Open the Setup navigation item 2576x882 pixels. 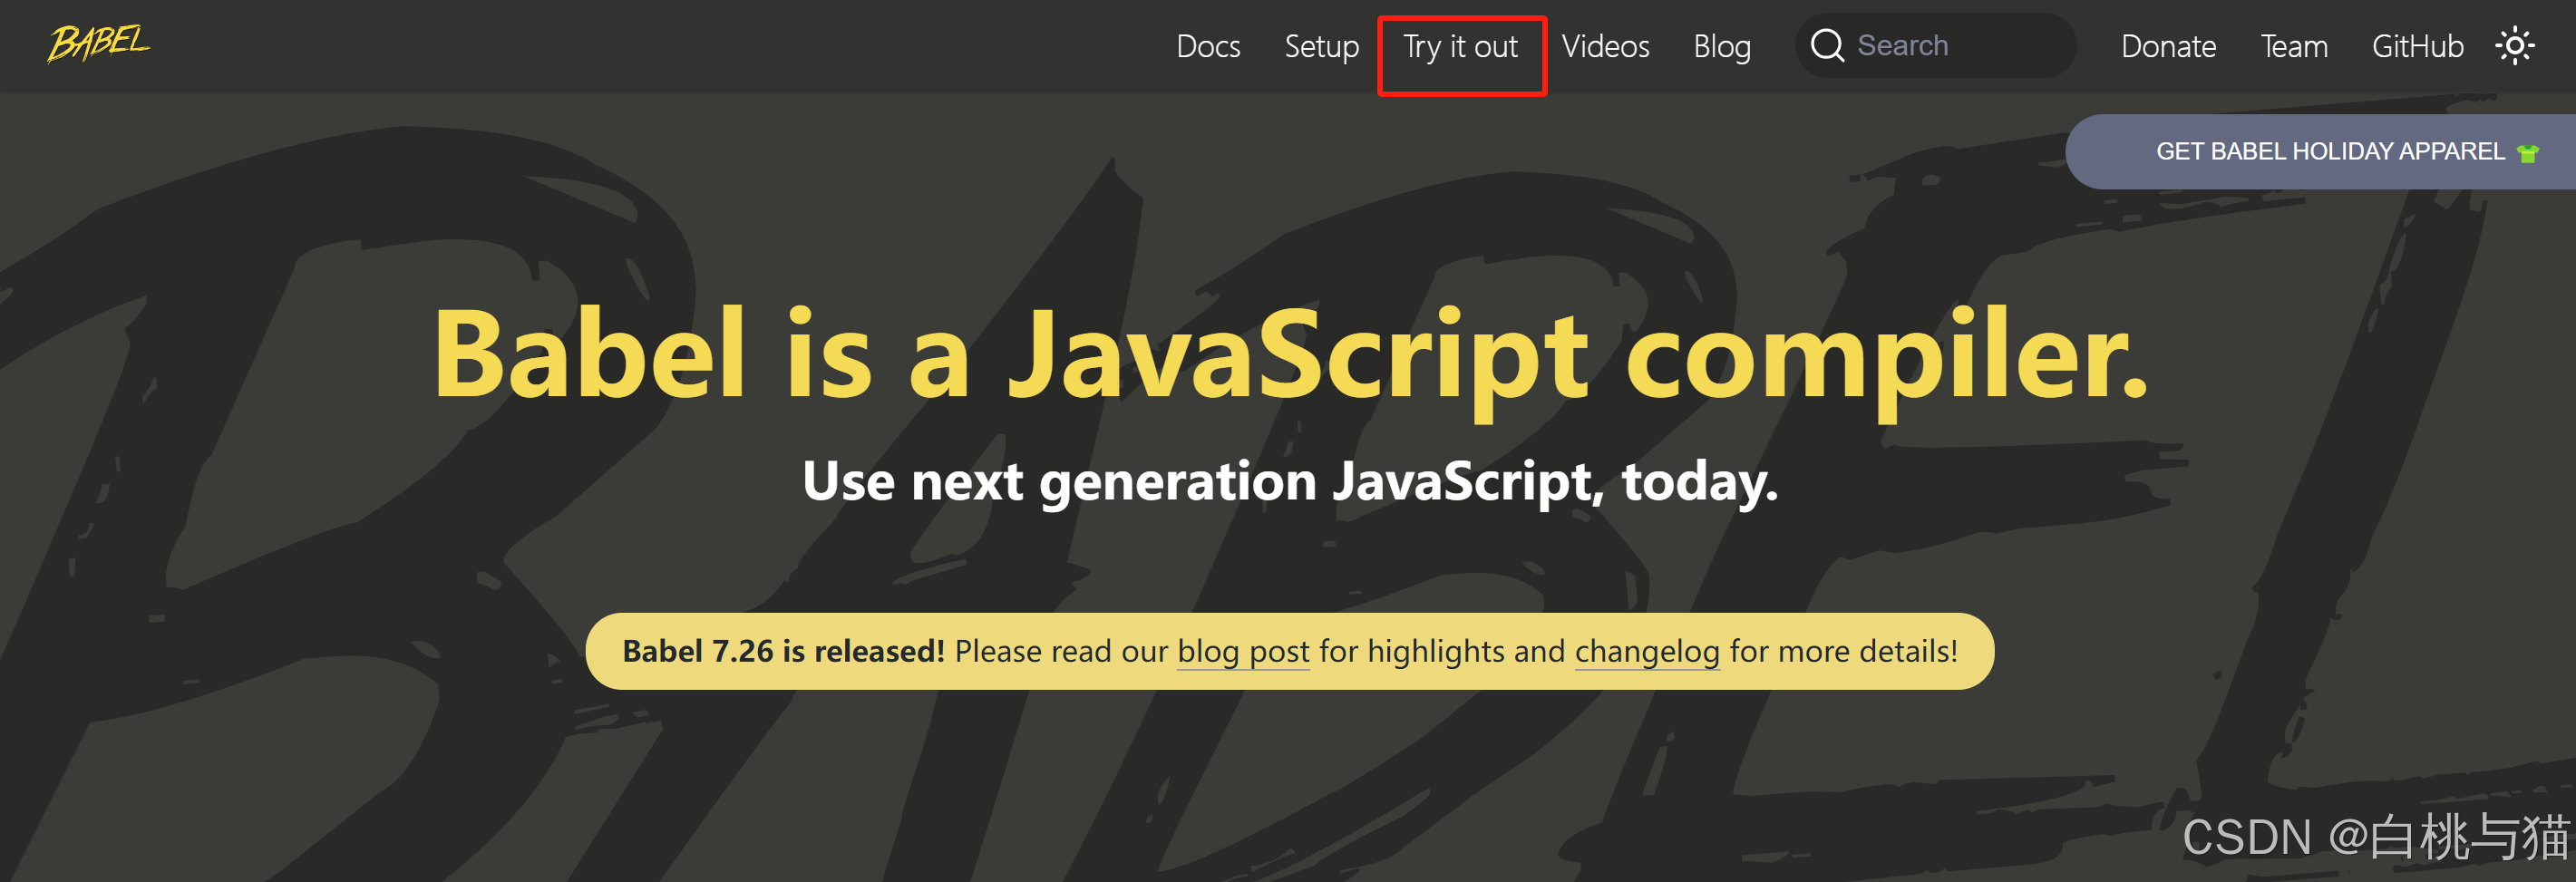(1321, 46)
